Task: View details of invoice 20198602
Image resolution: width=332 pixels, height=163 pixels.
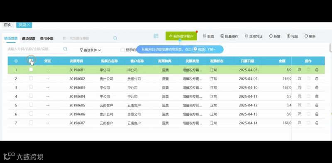Action: (300, 79)
